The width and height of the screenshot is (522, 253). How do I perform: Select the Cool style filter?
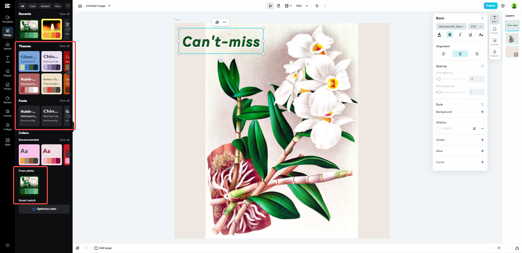32,6
